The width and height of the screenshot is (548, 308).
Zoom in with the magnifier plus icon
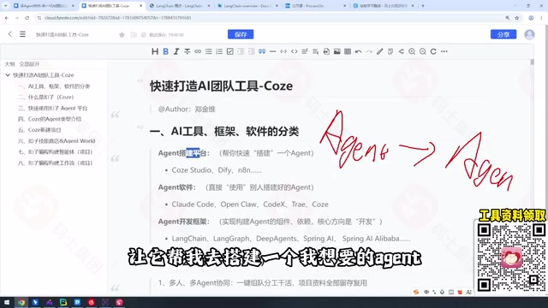(x=412, y=51)
